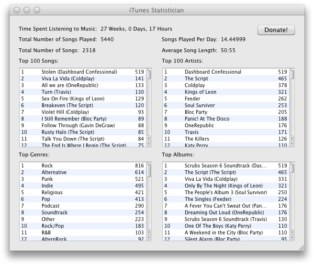Select the Religious genre row
The width and height of the screenshot is (314, 265).
pos(83,193)
